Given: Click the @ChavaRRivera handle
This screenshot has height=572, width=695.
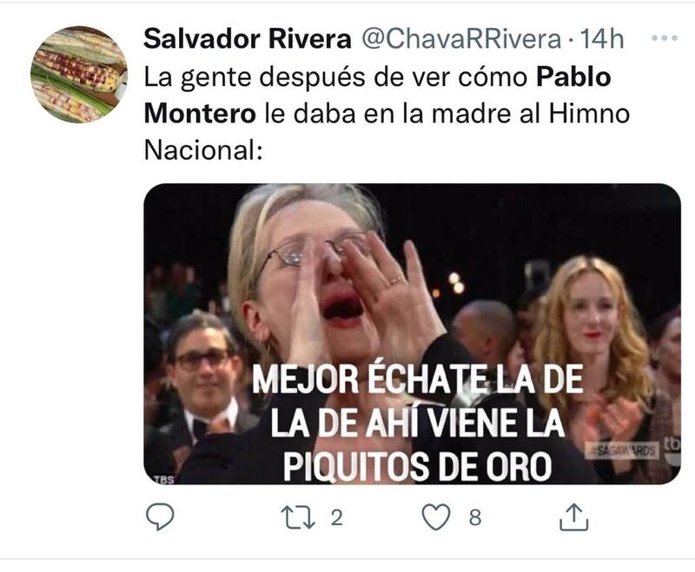Looking at the screenshot, I should (462, 39).
